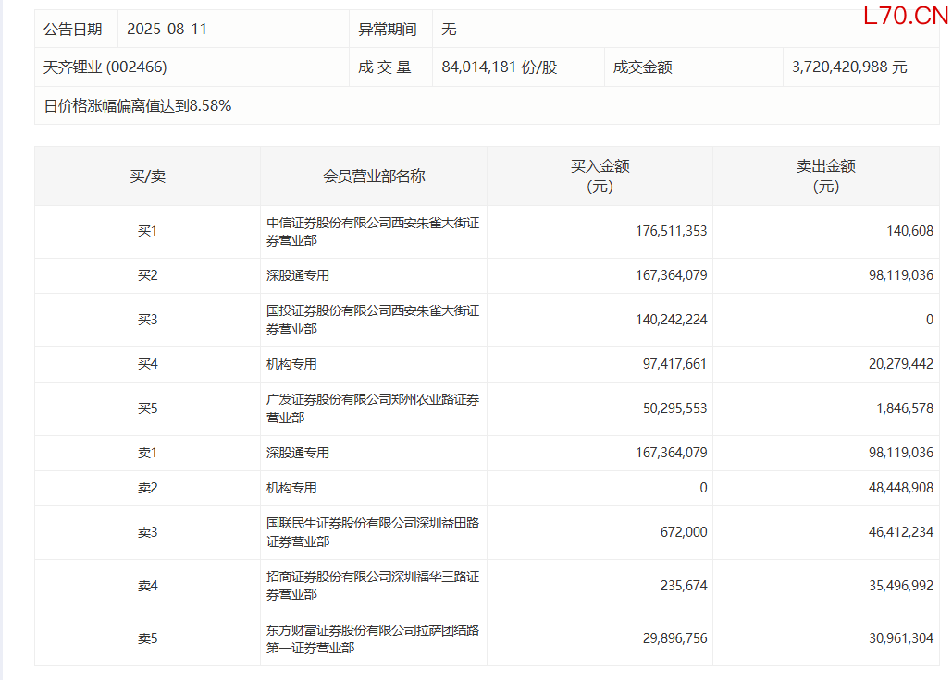The width and height of the screenshot is (952, 680).
Task: Click the 天齐锂业 (002466) stock name
Action: pyautogui.click(x=105, y=67)
